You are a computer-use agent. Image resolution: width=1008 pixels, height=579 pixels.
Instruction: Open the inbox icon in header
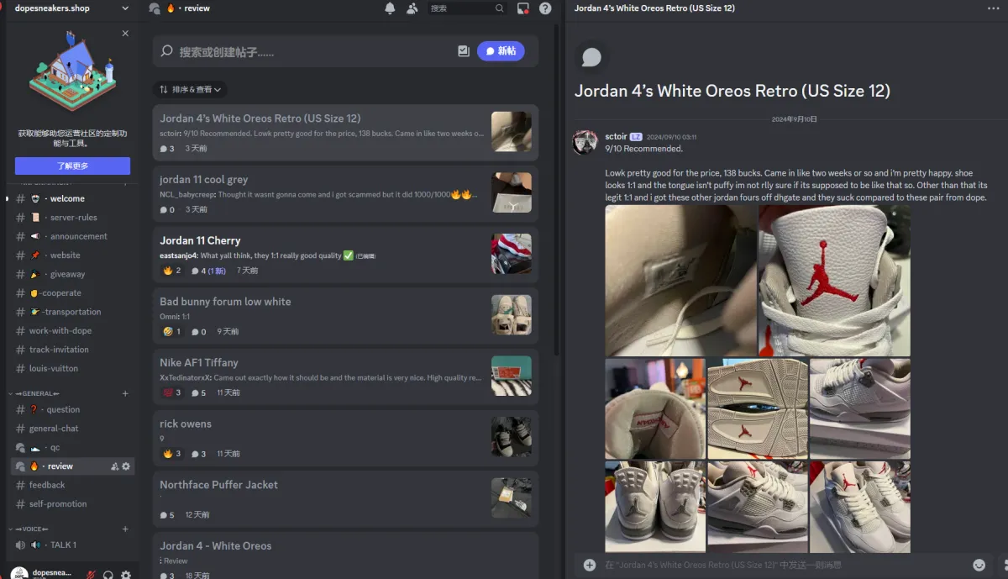(x=523, y=8)
